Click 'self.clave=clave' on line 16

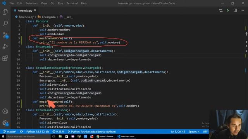[x=53, y=85]
